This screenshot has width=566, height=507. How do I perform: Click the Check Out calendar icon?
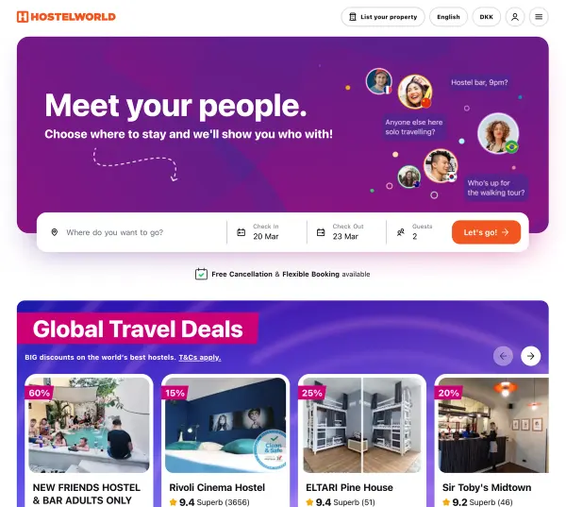(x=321, y=232)
